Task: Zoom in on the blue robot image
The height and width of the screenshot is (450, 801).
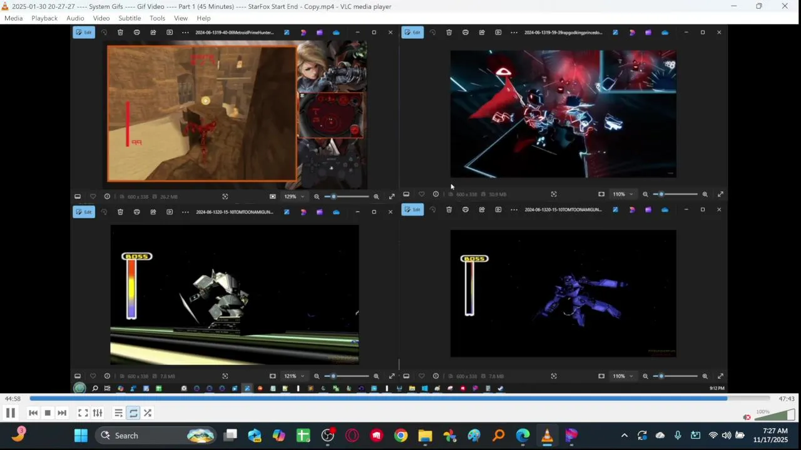Action: (705, 376)
